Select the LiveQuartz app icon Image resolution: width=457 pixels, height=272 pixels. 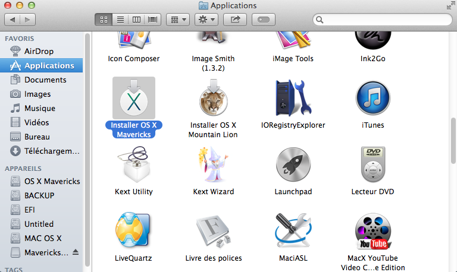[133, 230]
